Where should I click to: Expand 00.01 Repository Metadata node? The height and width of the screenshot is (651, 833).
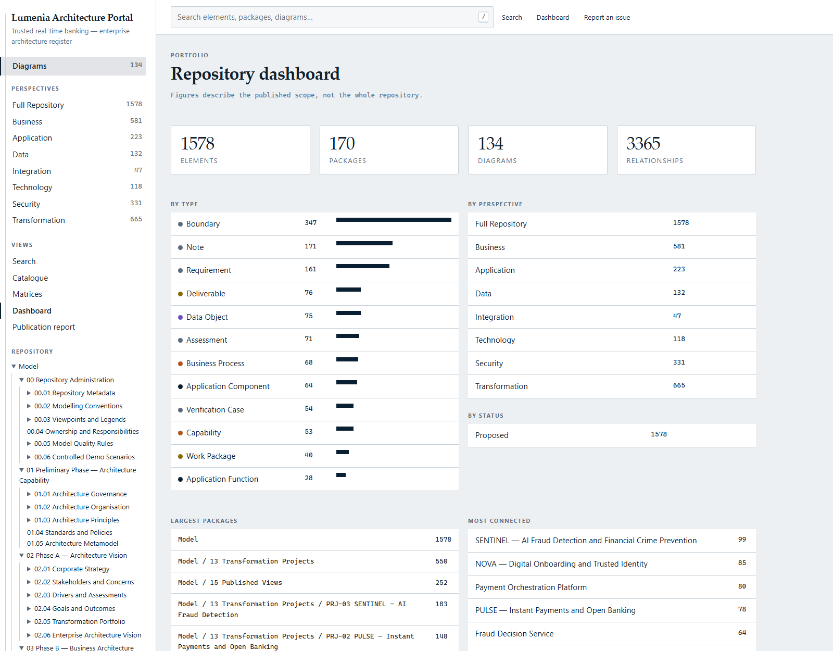pos(29,393)
